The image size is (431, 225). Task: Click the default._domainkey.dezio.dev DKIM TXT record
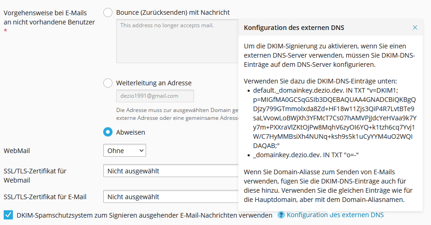(x=335, y=118)
